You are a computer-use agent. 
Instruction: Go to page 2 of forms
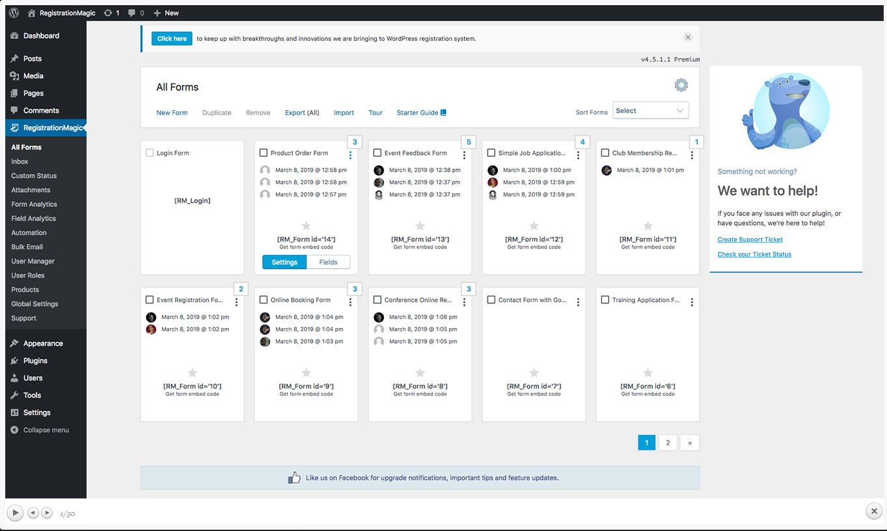[668, 442]
